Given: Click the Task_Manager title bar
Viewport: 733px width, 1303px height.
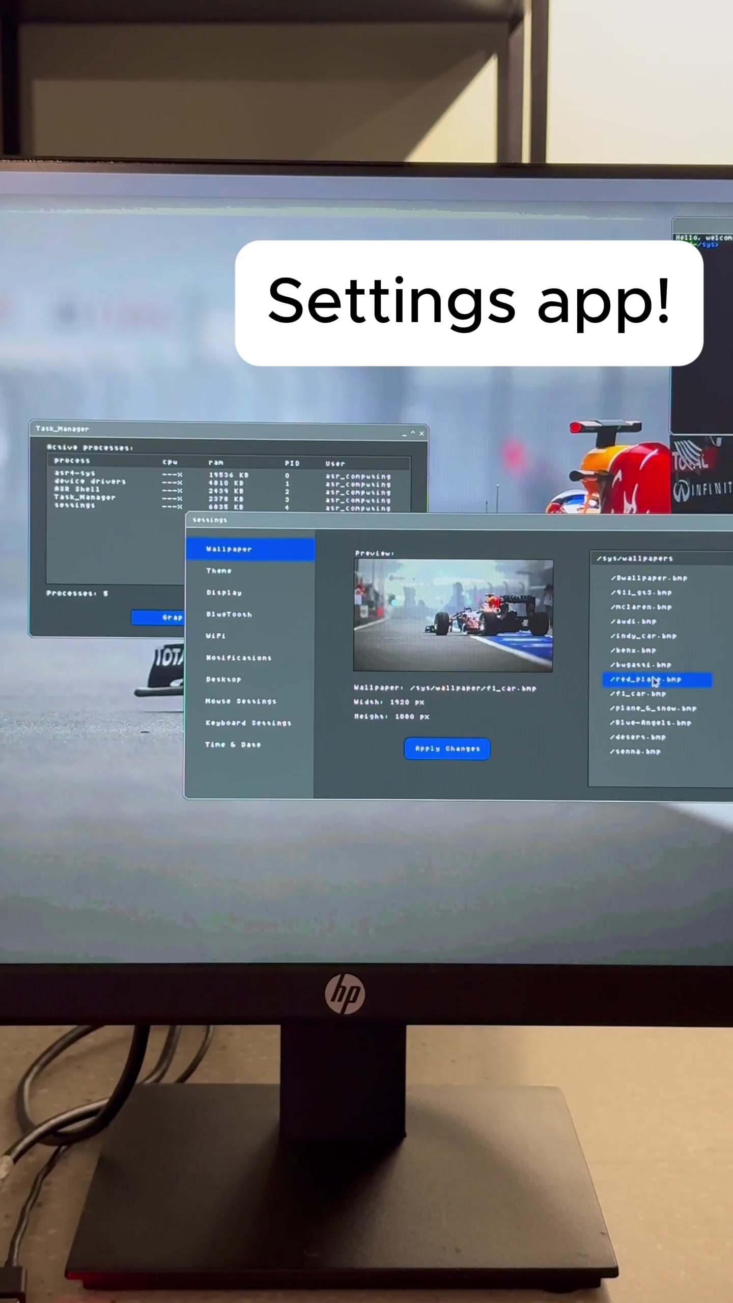Looking at the screenshot, I should (x=229, y=430).
